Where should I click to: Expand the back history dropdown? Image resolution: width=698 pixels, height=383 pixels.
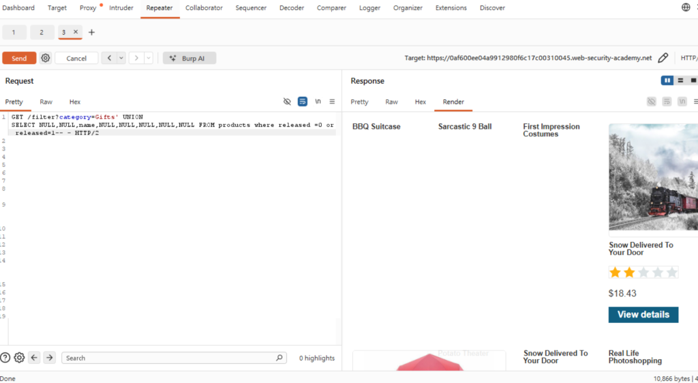[121, 58]
